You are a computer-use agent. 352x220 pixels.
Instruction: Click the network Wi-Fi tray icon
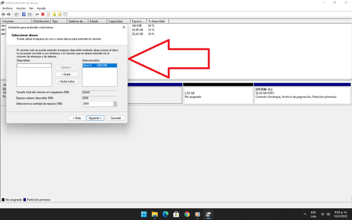pyautogui.click(x=323, y=214)
